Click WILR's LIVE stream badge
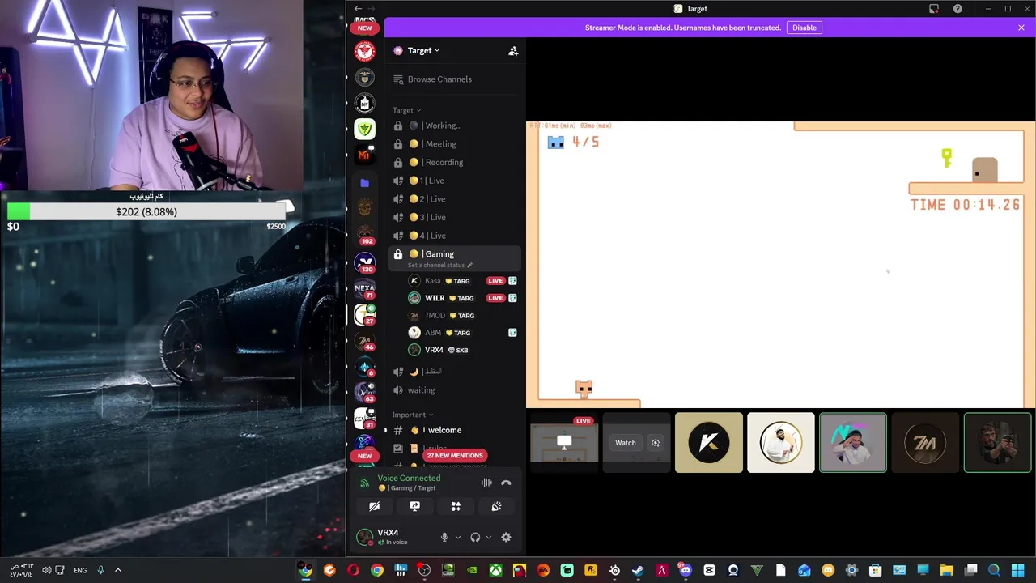The width and height of the screenshot is (1036, 583). pyautogui.click(x=495, y=298)
